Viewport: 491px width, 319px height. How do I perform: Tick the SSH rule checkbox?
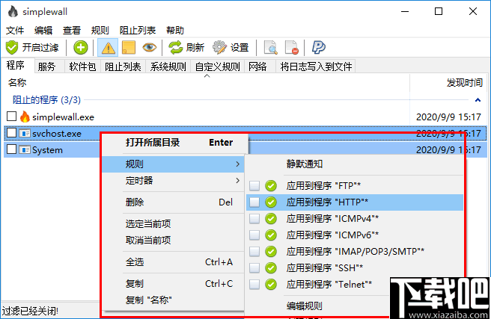254,267
